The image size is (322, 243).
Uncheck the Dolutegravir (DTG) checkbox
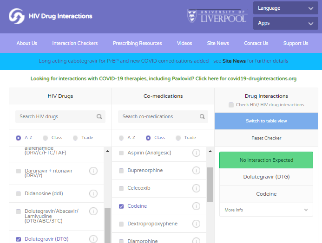tap(19, 239)
